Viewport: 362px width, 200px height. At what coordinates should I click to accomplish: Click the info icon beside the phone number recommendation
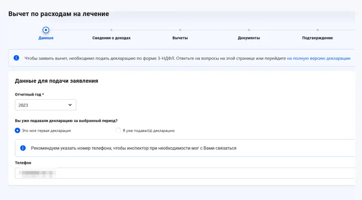[x=23, y=148]
